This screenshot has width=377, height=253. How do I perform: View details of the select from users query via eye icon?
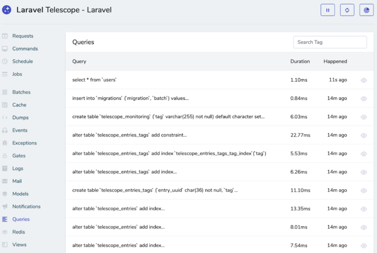tap(364, 80)
